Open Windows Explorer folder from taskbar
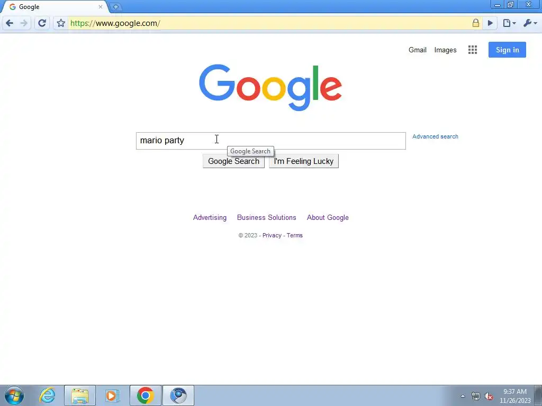 click(80, 395)
